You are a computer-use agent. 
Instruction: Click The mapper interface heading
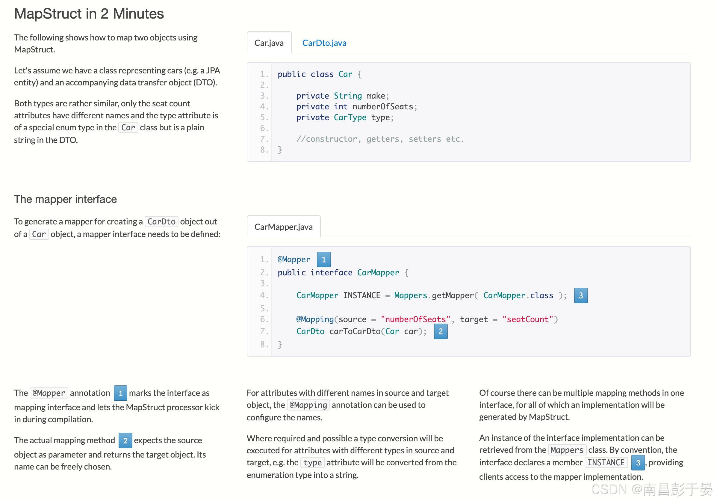[x=65, y=199]
